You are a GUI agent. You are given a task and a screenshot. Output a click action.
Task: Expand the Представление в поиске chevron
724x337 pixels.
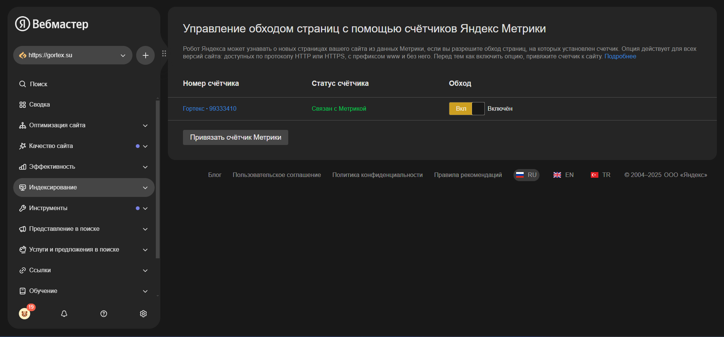(145, 229)
